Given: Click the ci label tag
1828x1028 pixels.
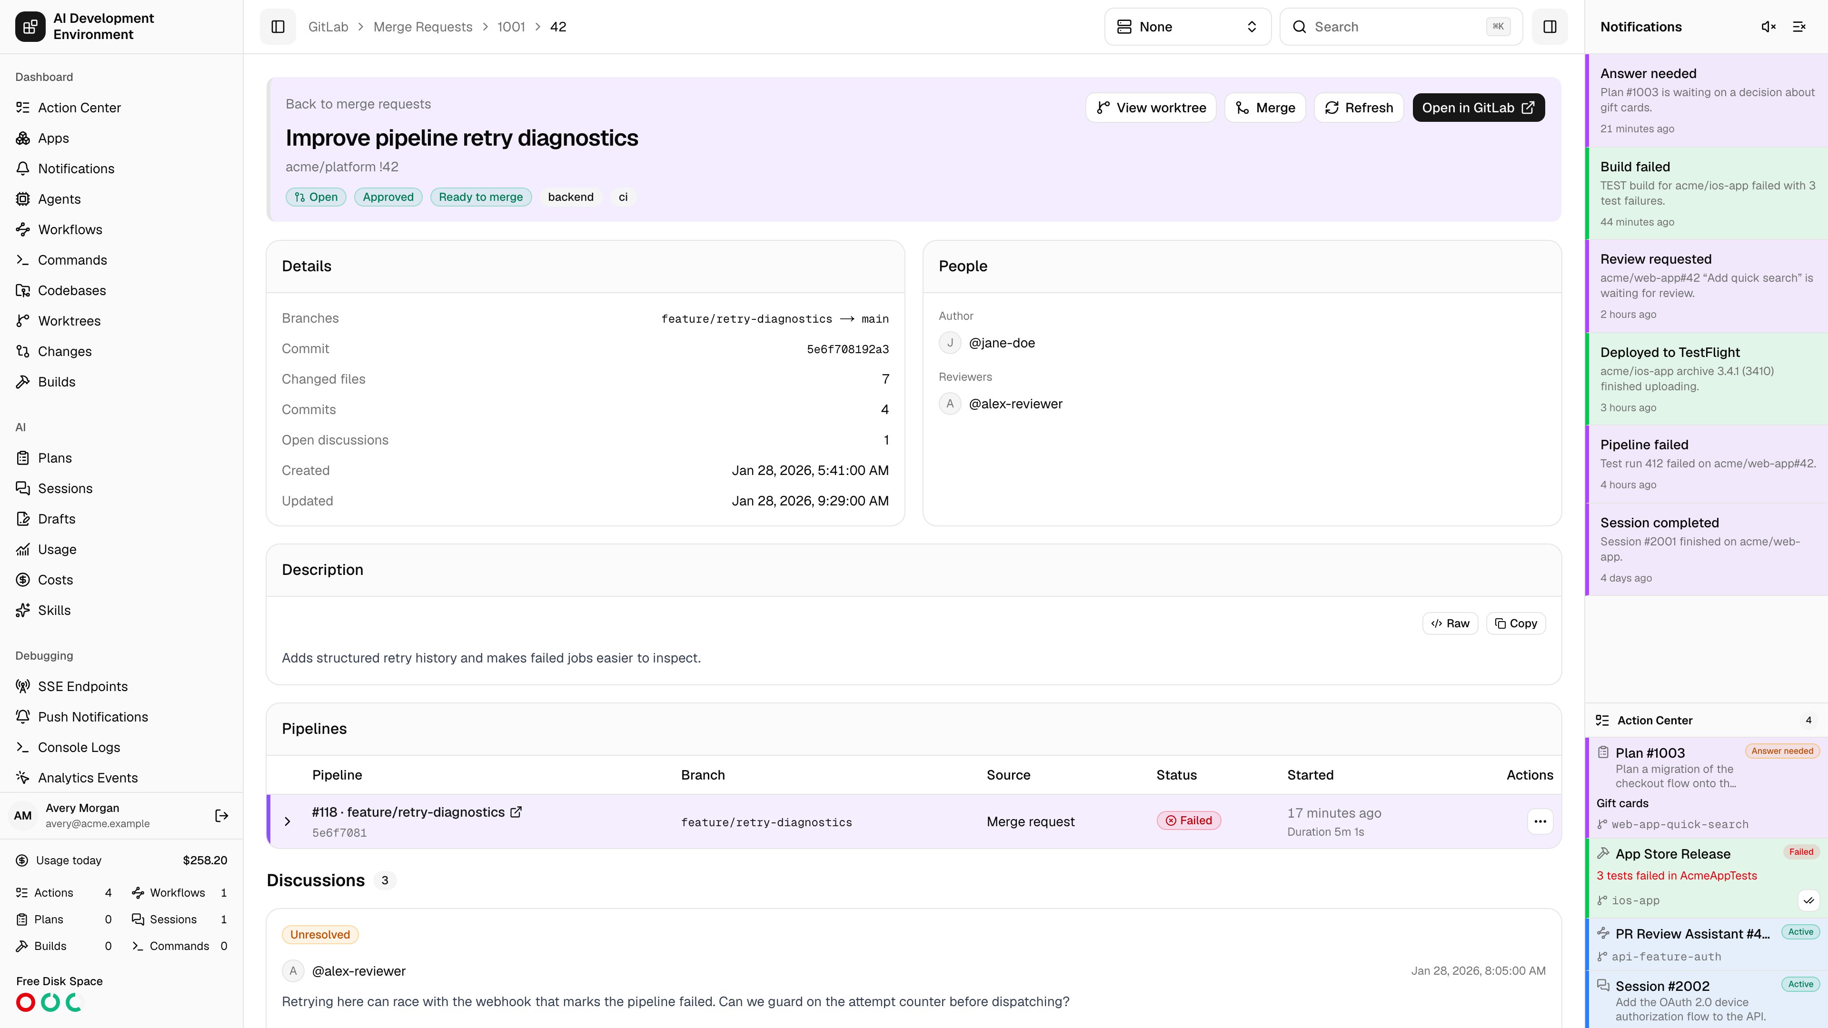Looking at the screenshot, I should [622, 197].
